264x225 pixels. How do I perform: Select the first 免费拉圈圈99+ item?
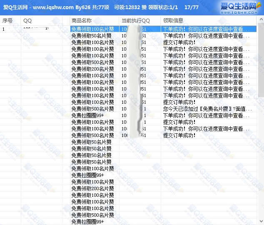pos(87,115)
